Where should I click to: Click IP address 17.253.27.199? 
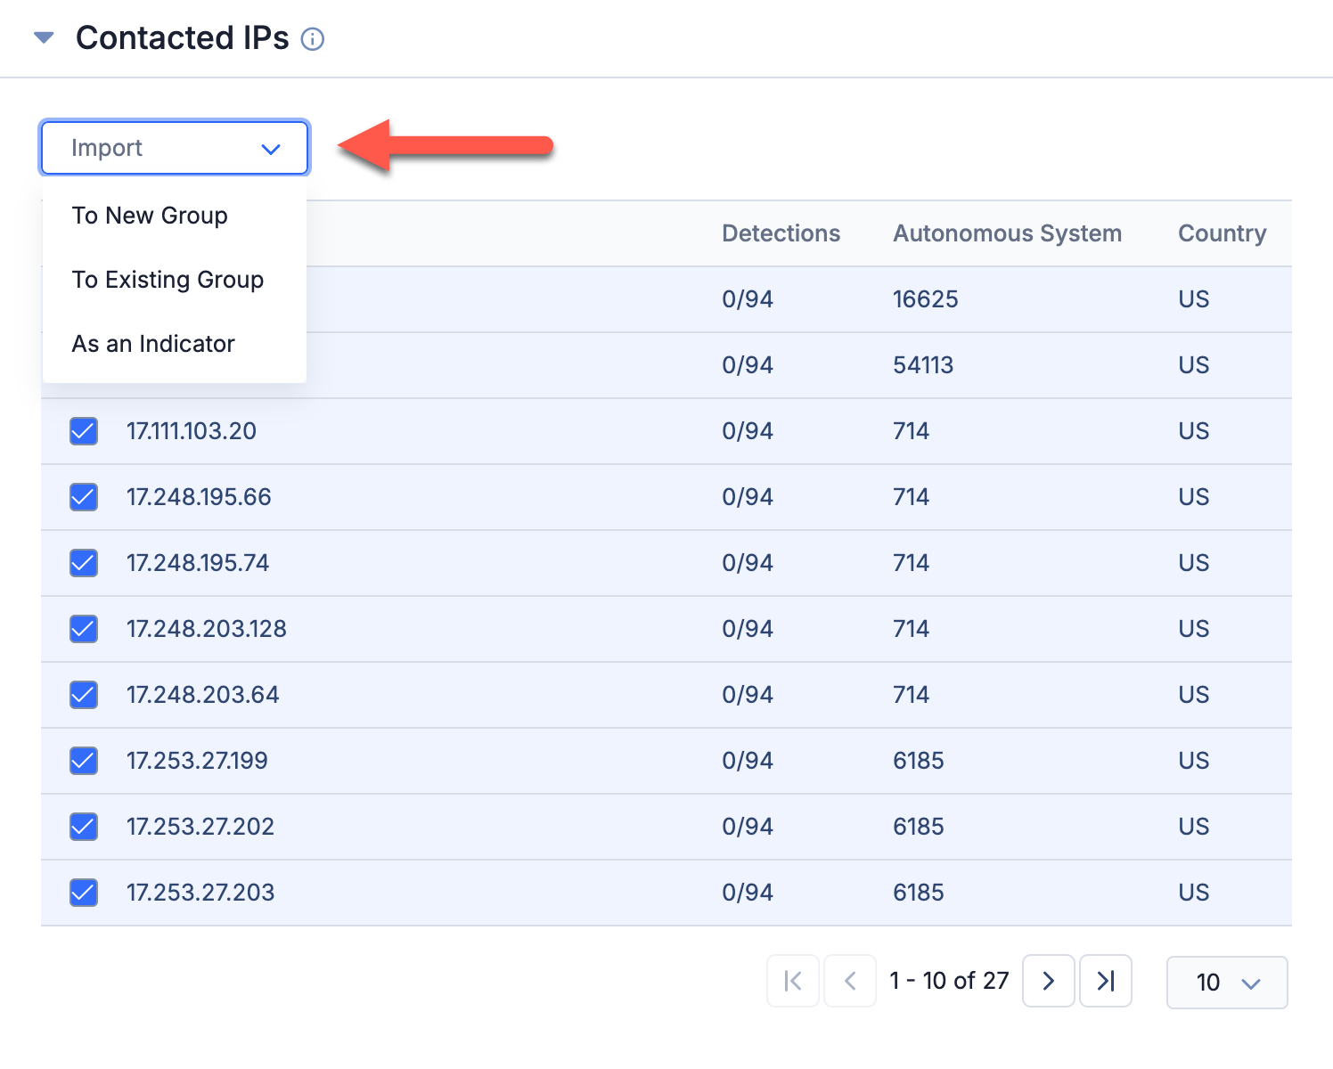[x=197, y=761]
